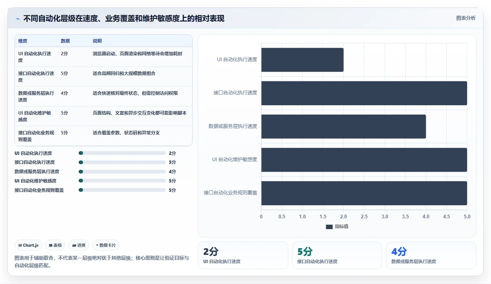This screenshot has height=284, width=491.
Task: Click the table's first-column cell 接口自动化业务规则覆盖
Action: (x=36, y=136)
